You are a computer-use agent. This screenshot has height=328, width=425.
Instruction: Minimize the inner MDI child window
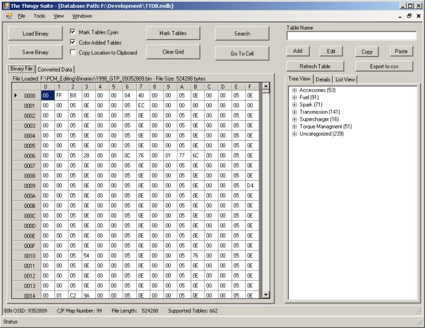(x=400, y=16)
